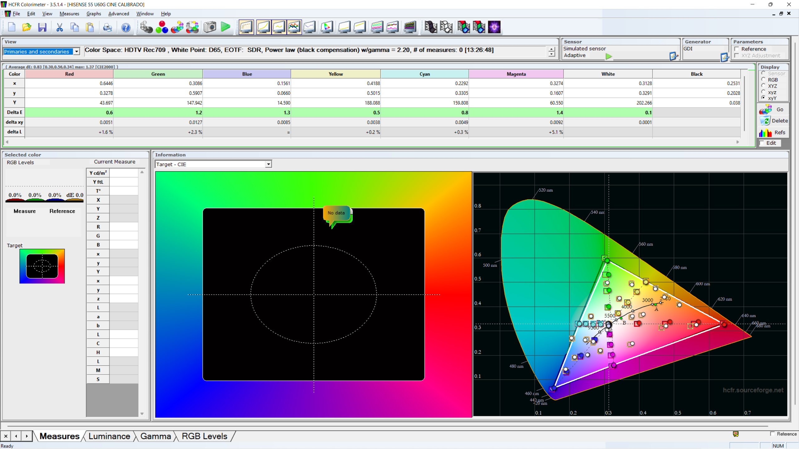Click the Cut scissors icon
Screen dimensions: 799x449
pos(59,27)
